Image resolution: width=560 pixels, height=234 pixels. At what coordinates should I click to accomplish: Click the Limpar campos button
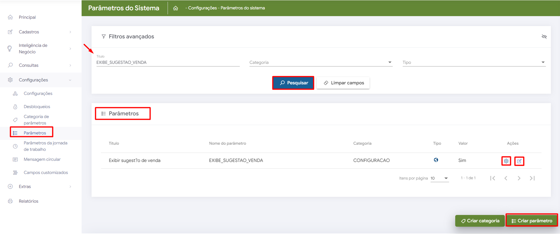[343, 83]
